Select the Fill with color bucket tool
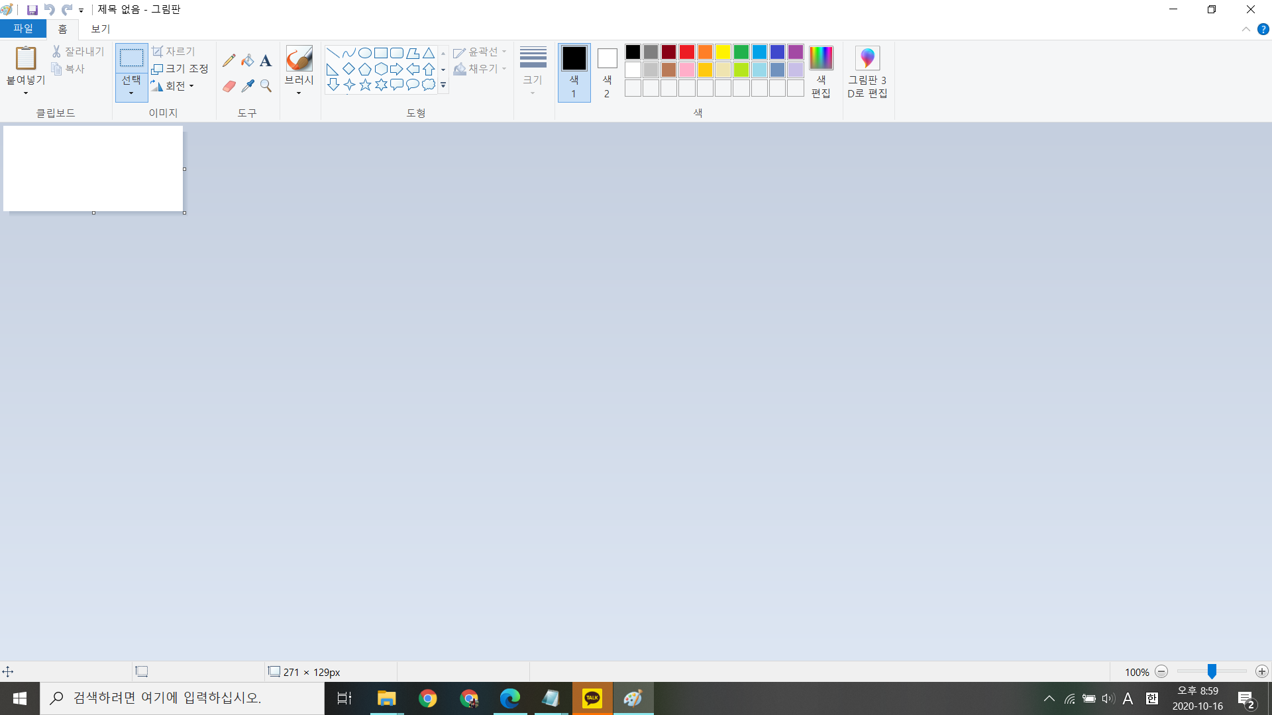The image size is (1272, 715). click(247, 61)
